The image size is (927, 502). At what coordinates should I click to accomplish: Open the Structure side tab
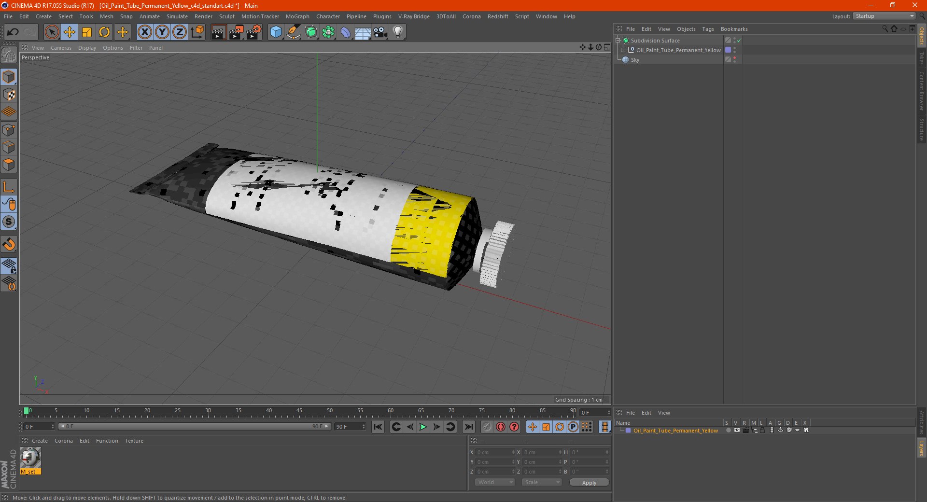(x=922, y=129)
